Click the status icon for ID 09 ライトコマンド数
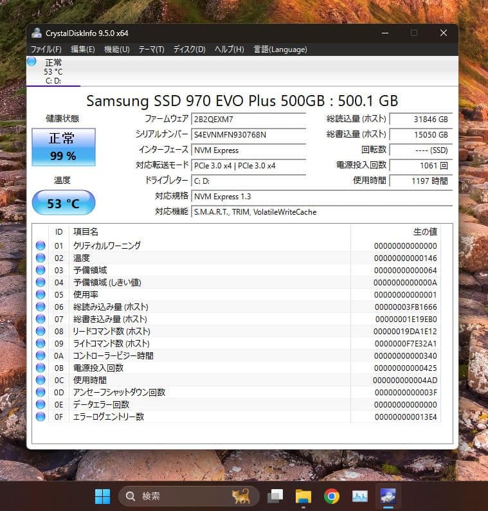This screenshot has height=511, width=488. pos(41,343)
